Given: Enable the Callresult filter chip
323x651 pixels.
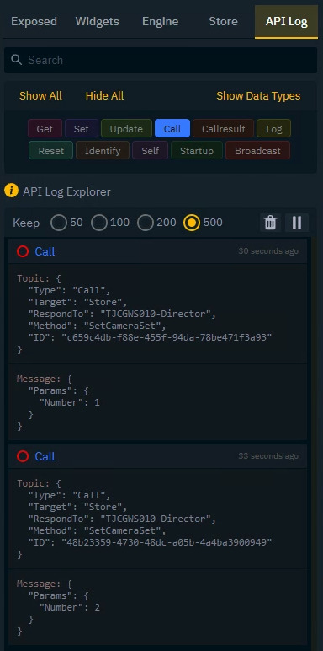Looking at the screenshot, I should click(223, 129).
